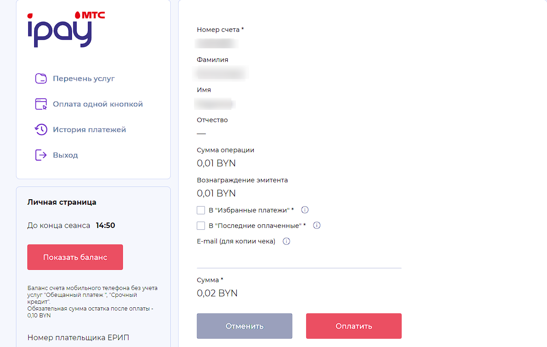Go to Оплата одной кнопкой
Image resolution: width=547 pixels, height=347 pixels.
point(98,104)
